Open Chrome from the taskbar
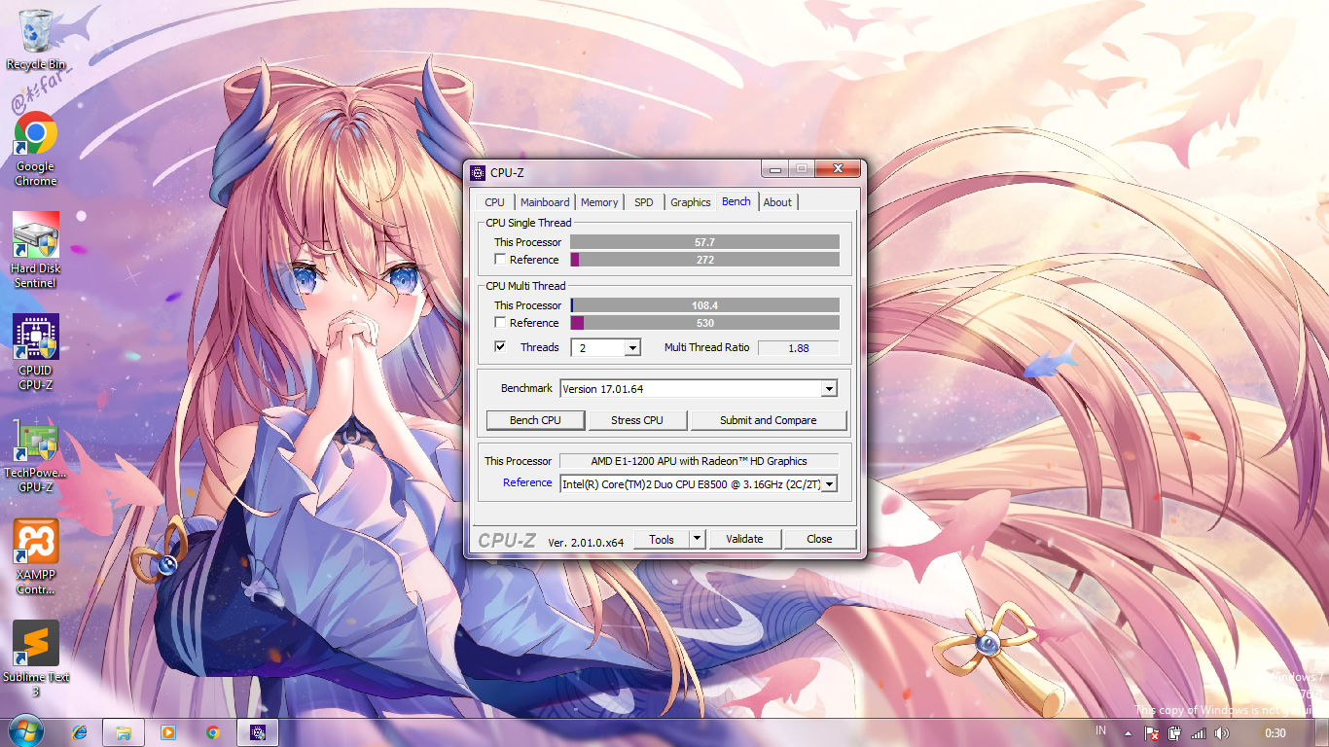Viewport: 1329px width, 747px height. click(x=213, y=732)
